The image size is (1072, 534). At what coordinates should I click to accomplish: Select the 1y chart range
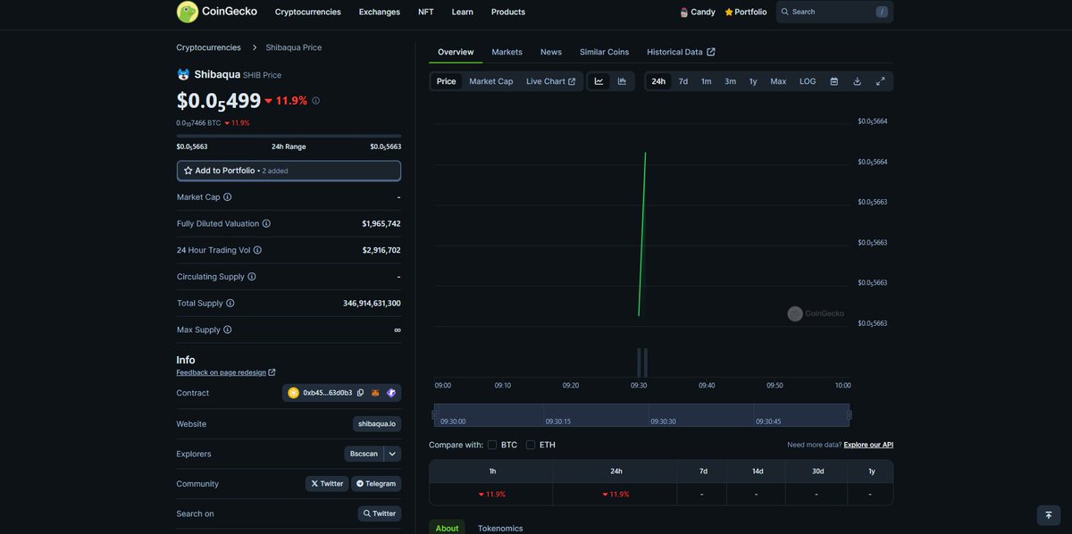coord(753,81)
